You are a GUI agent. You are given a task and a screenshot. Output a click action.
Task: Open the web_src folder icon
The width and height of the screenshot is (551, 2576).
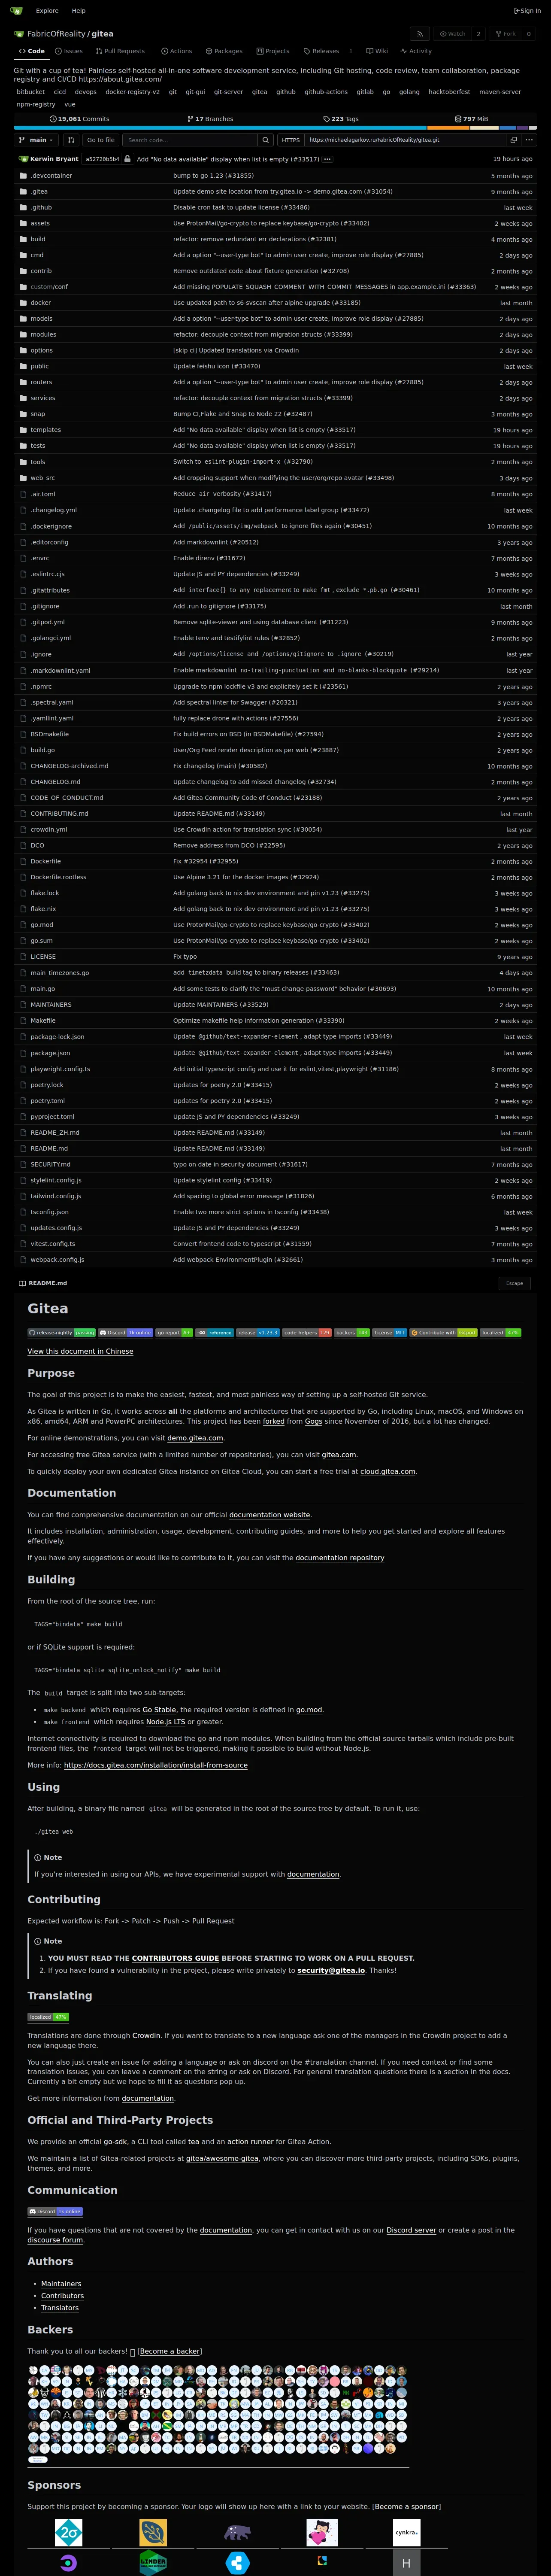tap(23, 478)
